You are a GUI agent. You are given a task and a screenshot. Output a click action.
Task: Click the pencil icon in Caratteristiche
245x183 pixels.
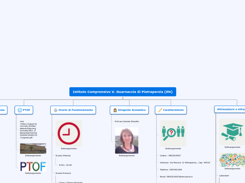(x=160, y=110)
